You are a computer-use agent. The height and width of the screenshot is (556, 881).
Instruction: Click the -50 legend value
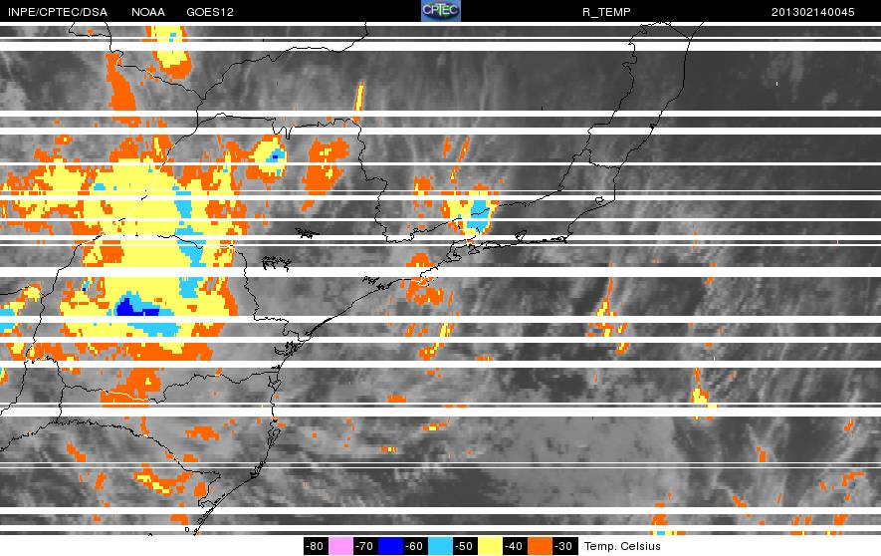(x=465, y=546)
